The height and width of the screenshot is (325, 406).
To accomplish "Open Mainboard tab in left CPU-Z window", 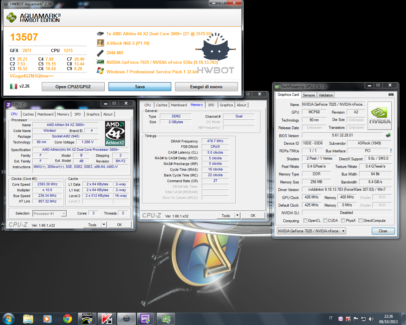I will coord(45,114).
